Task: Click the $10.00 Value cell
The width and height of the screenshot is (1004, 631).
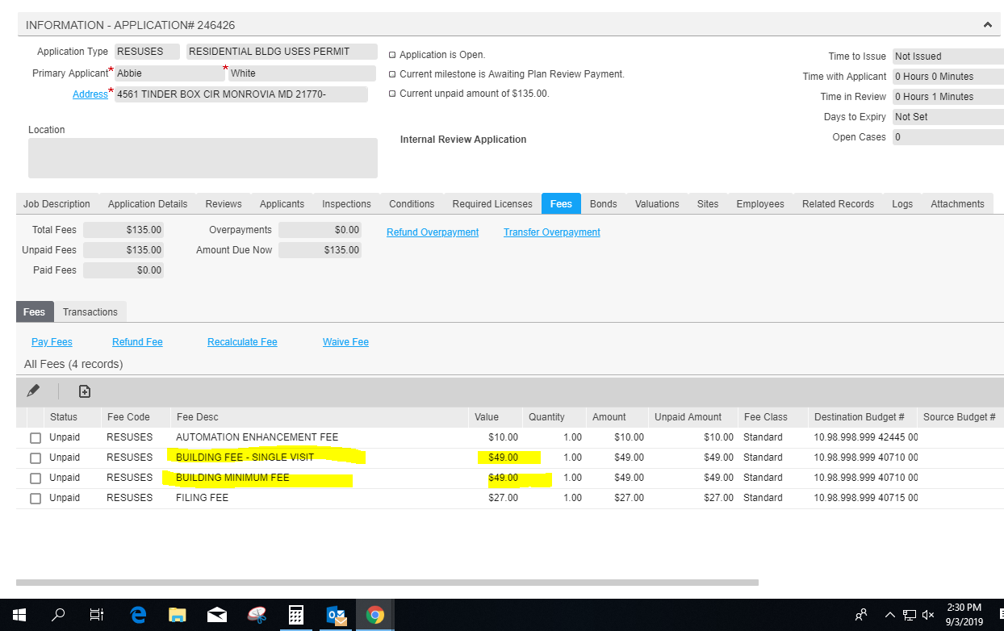Action: click(503, 437)
